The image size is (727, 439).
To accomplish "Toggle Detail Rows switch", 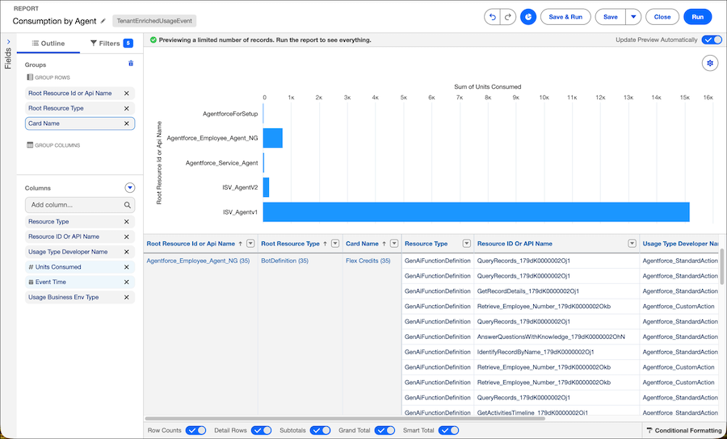I will pos(261,430).
